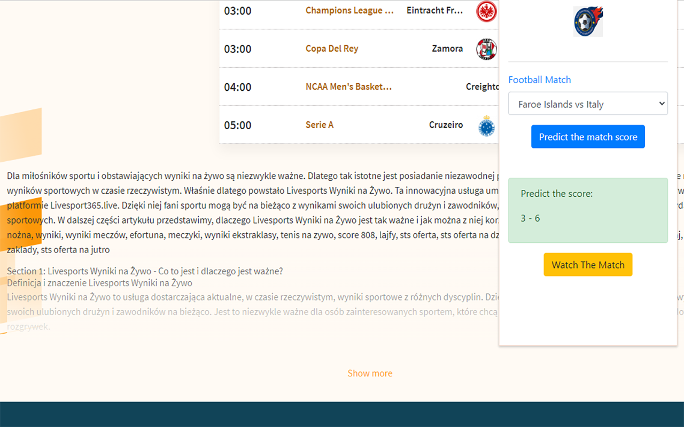Click the Eintracht Fr... team name
The height and width of the screenshot is (427, 684).
434,11
